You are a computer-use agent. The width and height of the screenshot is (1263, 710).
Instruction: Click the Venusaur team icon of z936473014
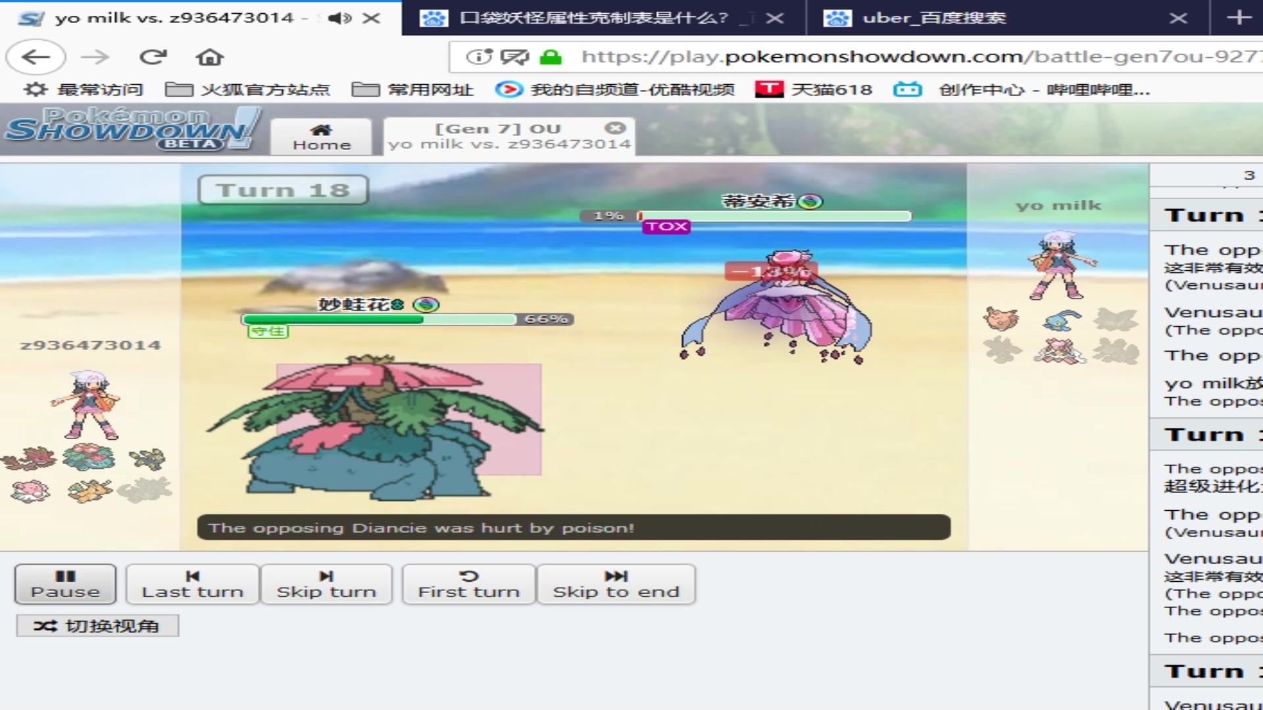point(88,458)
